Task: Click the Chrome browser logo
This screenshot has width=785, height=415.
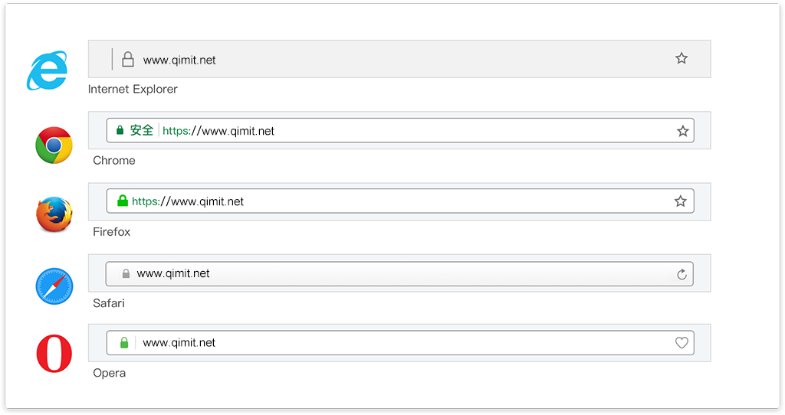Action: [54, 145]
